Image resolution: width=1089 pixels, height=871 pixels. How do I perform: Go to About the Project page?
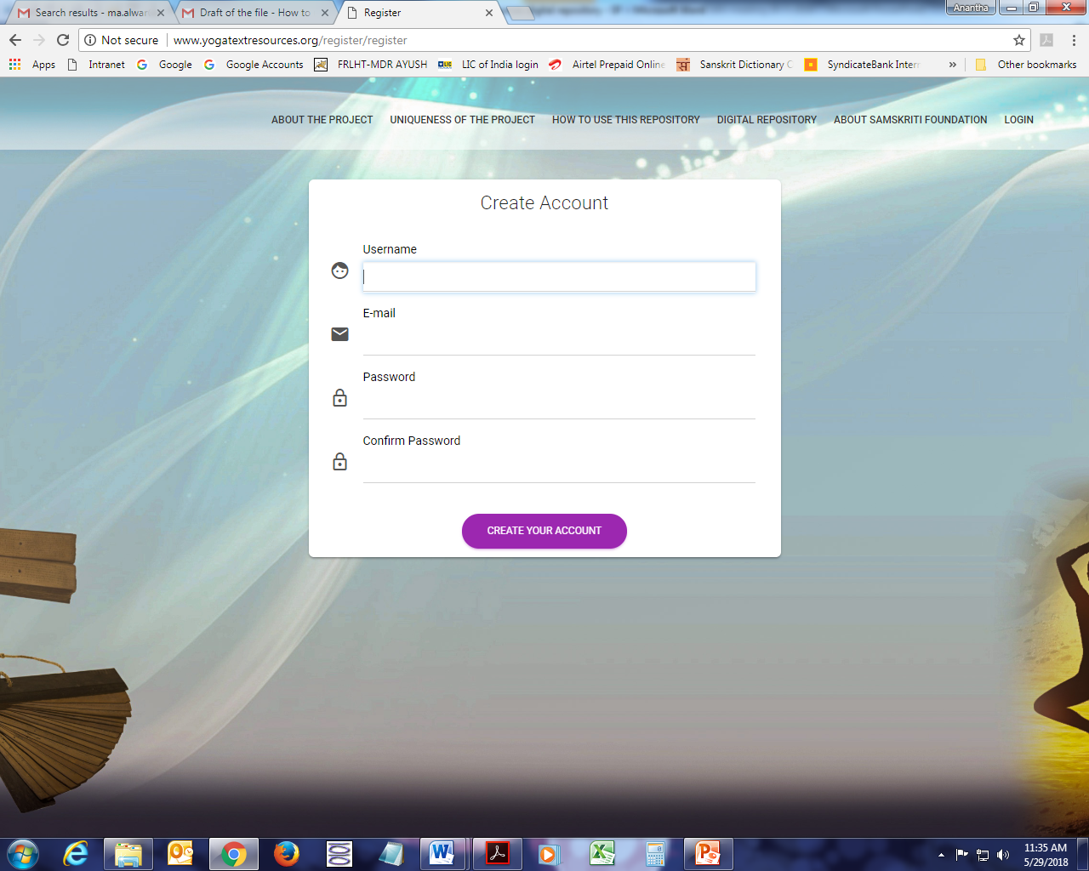tap(322, 120)
